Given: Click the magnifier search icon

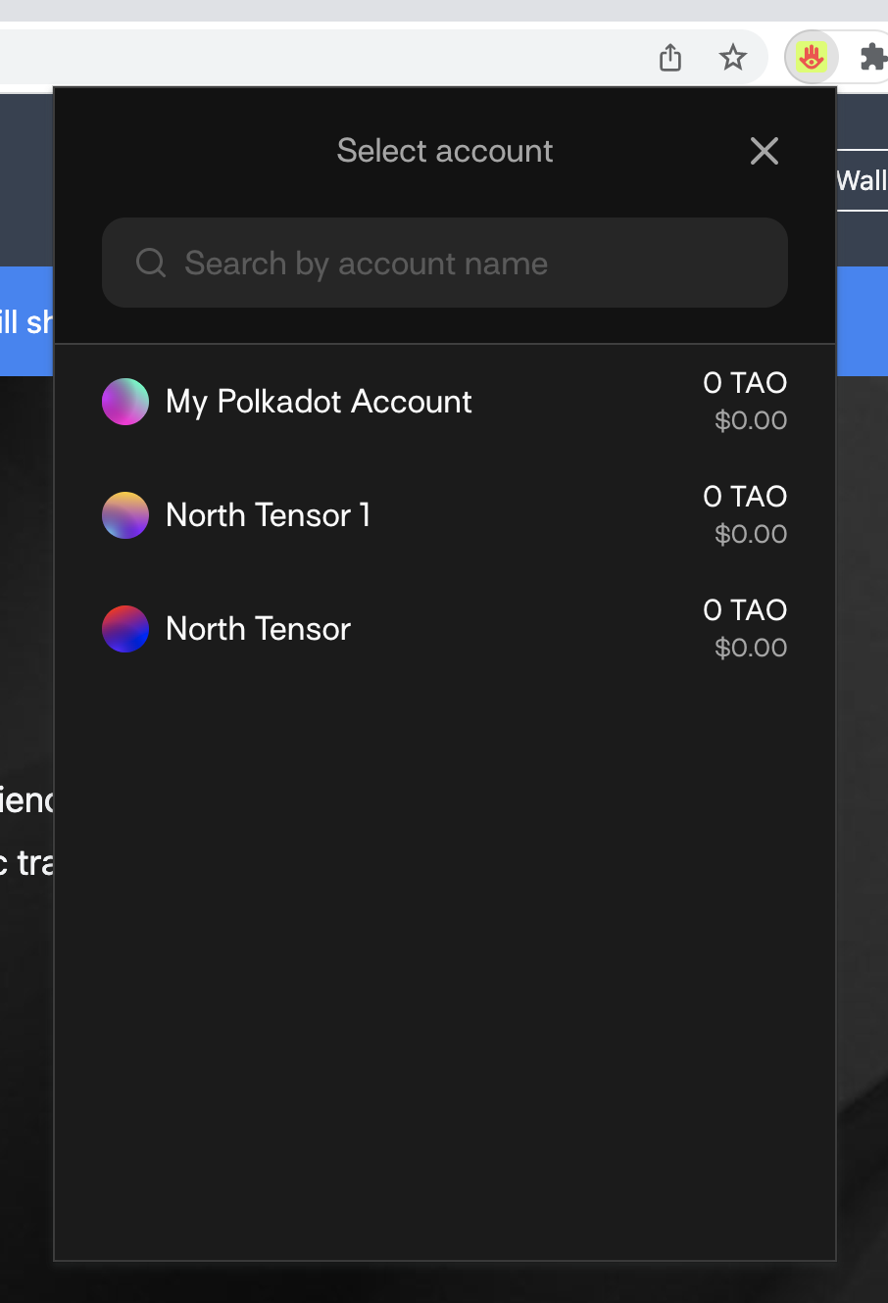Looking at the screenshot, I should click(x=151, y=263).
